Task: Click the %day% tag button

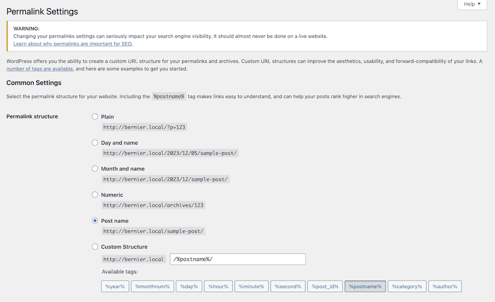Action: click(x=189, y=286)
